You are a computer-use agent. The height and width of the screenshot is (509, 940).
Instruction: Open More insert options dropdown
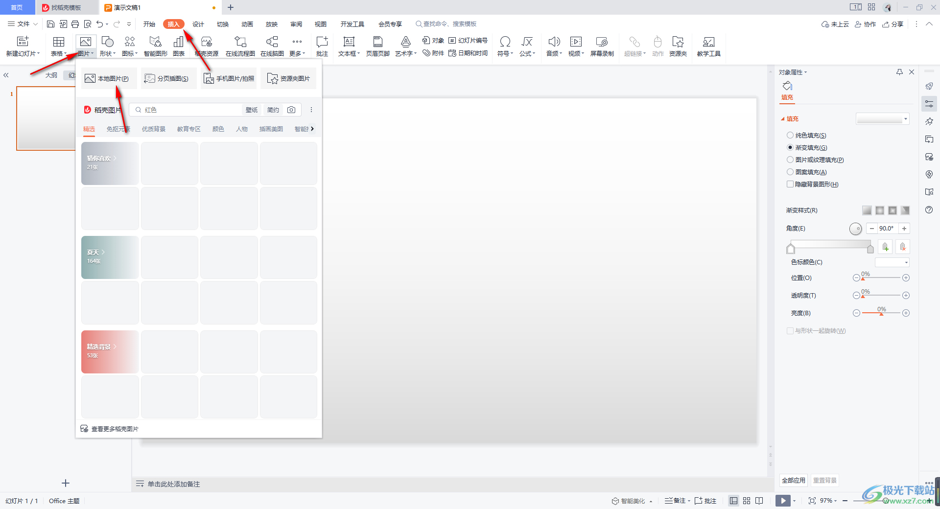(297, 46)
